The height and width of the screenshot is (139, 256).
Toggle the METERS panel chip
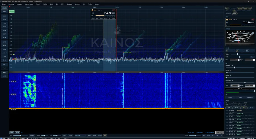tap(240, 8)
